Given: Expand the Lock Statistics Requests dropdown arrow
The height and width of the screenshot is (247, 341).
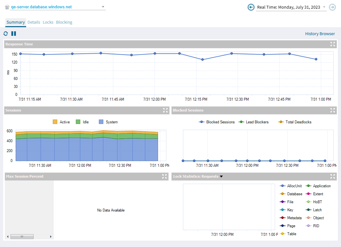Looking at the screenshot, I should point(221,176).
